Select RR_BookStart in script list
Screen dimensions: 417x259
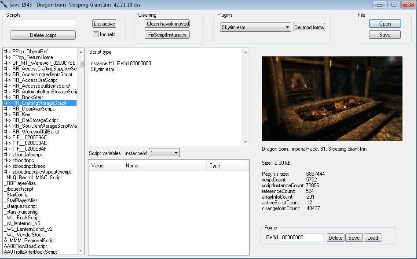coord(30,97)
